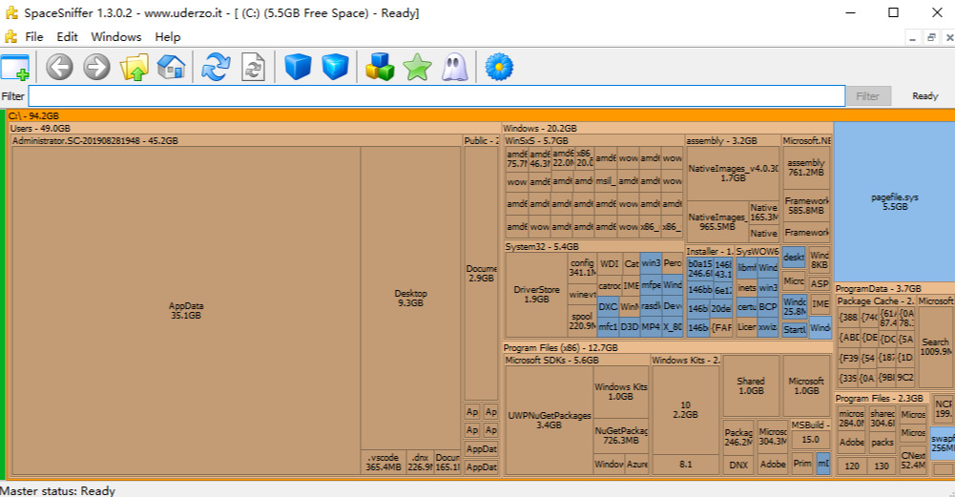
Task: Click the colored cubes file classes icon
Action: [x=380, y=67]
